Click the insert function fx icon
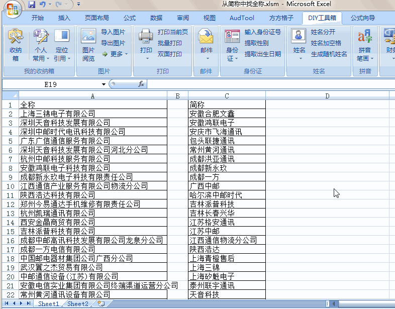This screenshot has height=309, width=395. coord(141,84)
